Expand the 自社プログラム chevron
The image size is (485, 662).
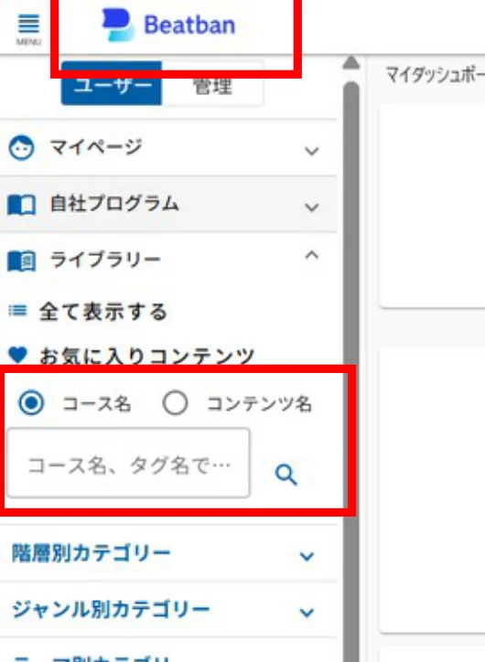pyautogui.click(x=312, y=207)
